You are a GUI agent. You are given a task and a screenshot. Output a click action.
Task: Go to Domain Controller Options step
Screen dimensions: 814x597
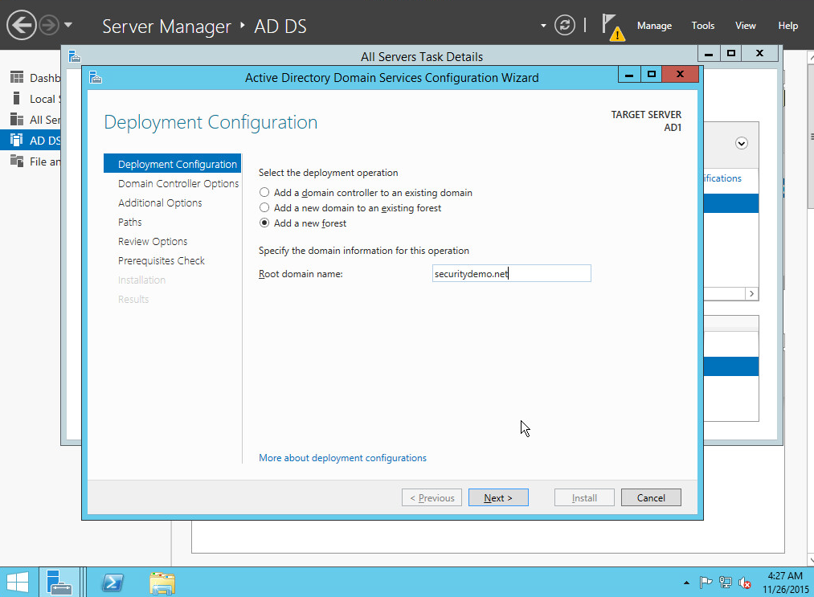pos(178,183)
